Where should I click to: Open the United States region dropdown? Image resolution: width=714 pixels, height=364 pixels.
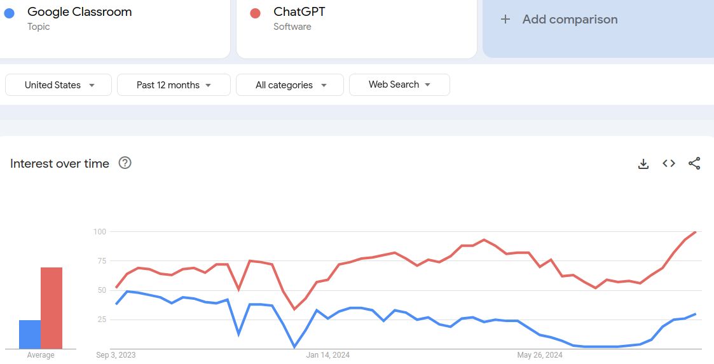58,85
